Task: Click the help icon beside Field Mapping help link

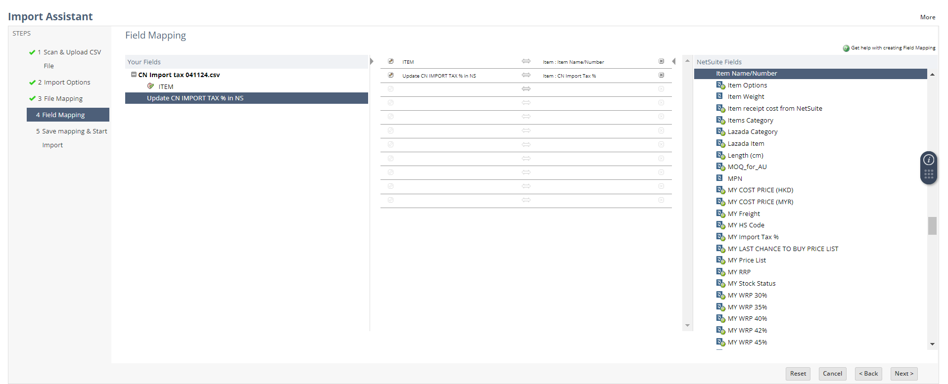Action: pyautogui.click(x=846, y=48)
